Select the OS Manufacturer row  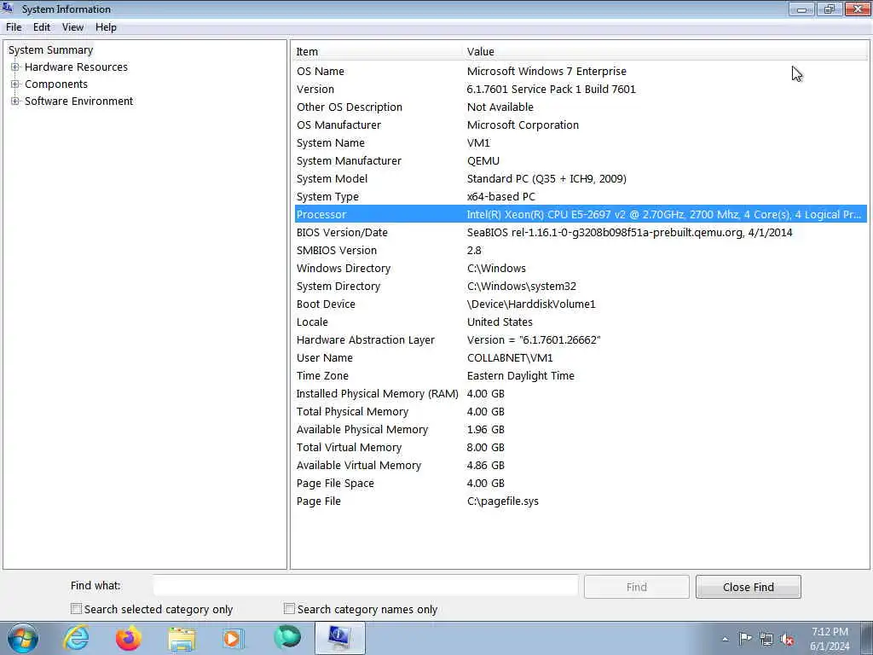581,125
